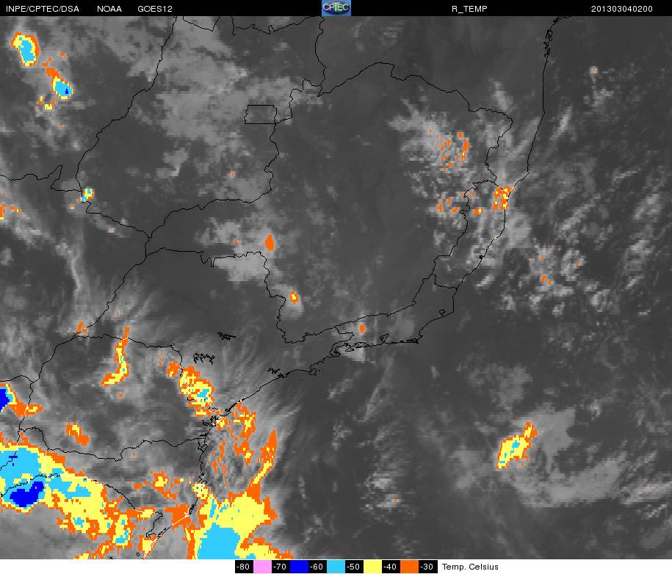Click the dark blue cold cloud core at lower left
The height and width of the screenshot is (574, 672).
(26, 493)
